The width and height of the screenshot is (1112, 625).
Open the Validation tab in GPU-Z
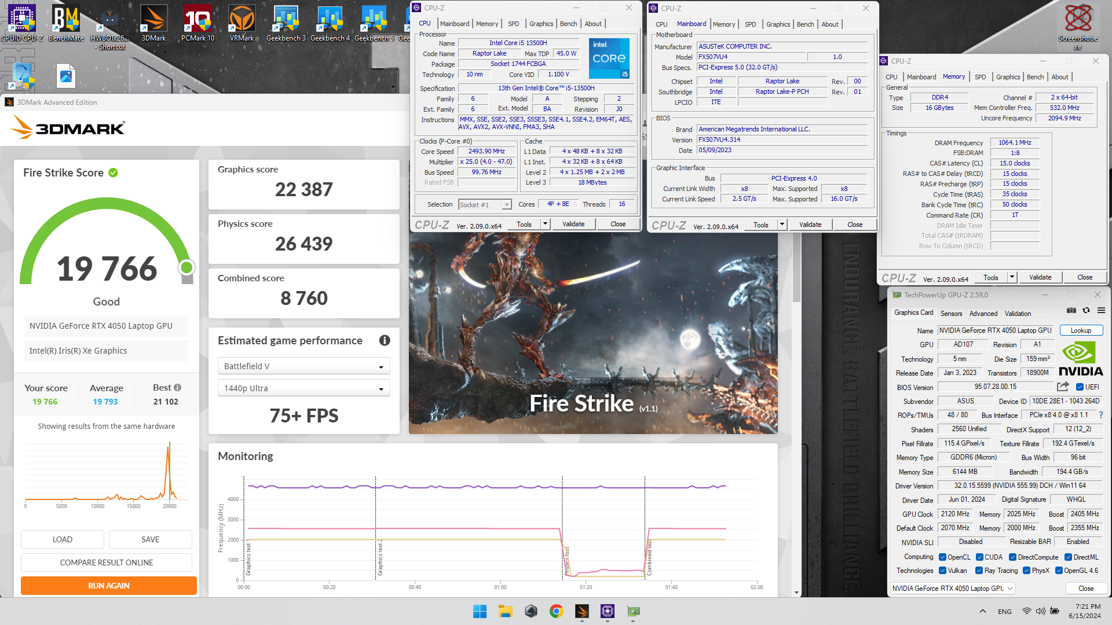pos(1018,313)
